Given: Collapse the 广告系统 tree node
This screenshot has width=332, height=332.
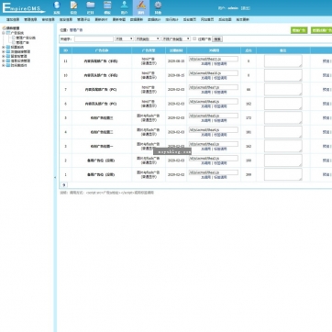Looking at the screenshot, I should click(x=4, y=33).
